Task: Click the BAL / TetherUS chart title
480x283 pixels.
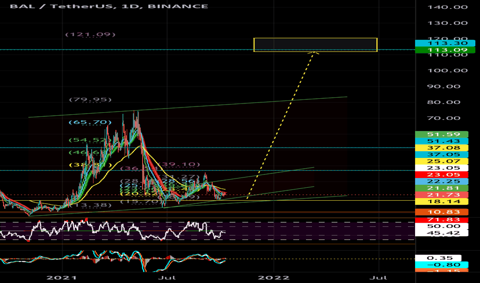Action: (x=109, y=6)
